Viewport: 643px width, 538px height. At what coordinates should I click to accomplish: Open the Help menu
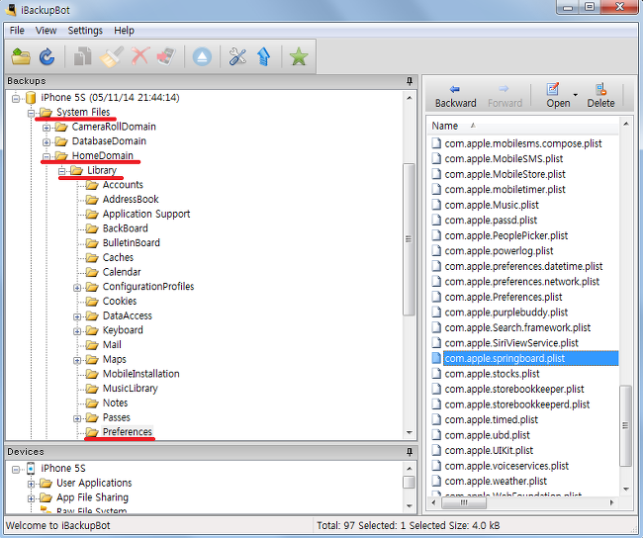coord(124,31)
